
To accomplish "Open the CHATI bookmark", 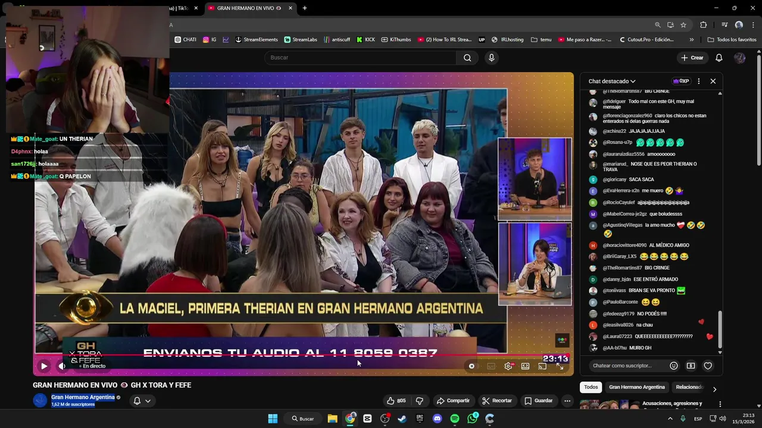I will [185, 40].
